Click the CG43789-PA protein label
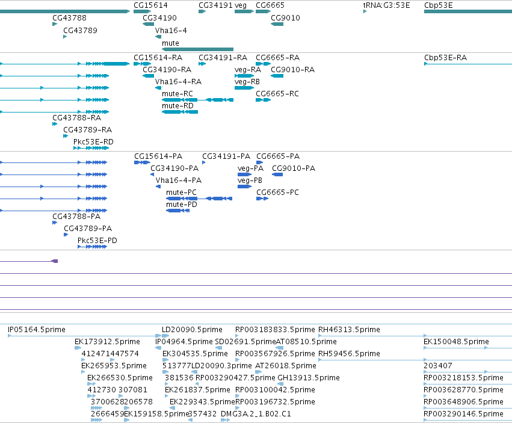 tap(88, 229)
